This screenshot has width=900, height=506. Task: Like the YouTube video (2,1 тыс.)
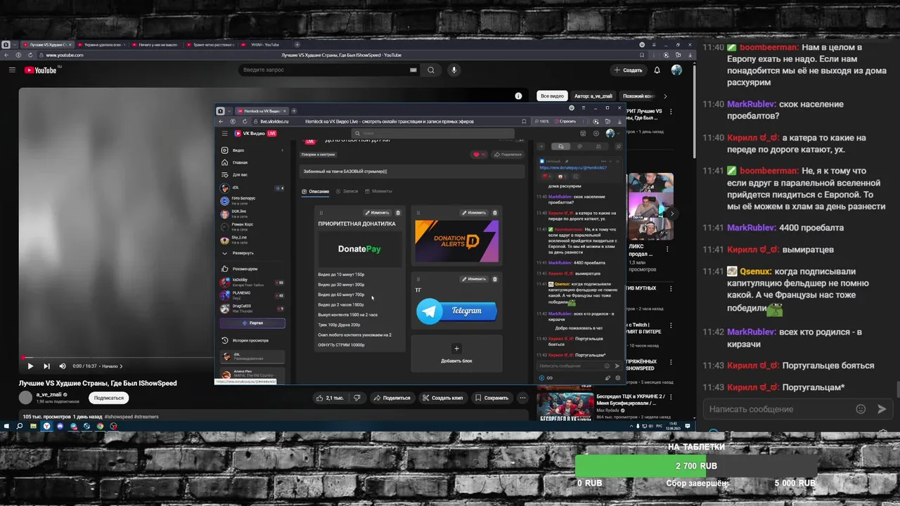[x=330, y=398]
